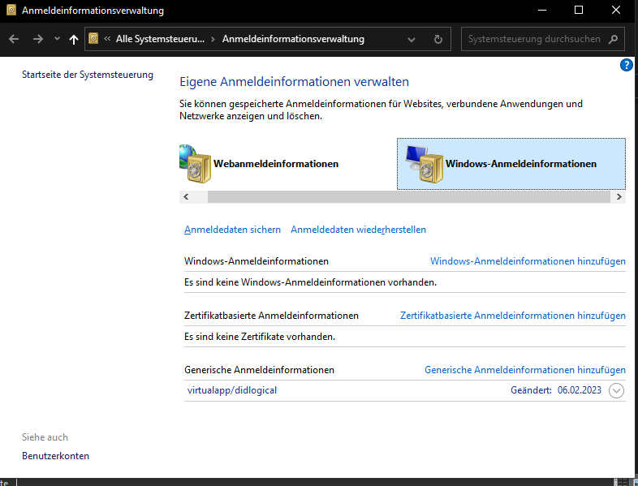Click text Es sind keine Zertifikate vorhanden.

[x=260, y=337]
